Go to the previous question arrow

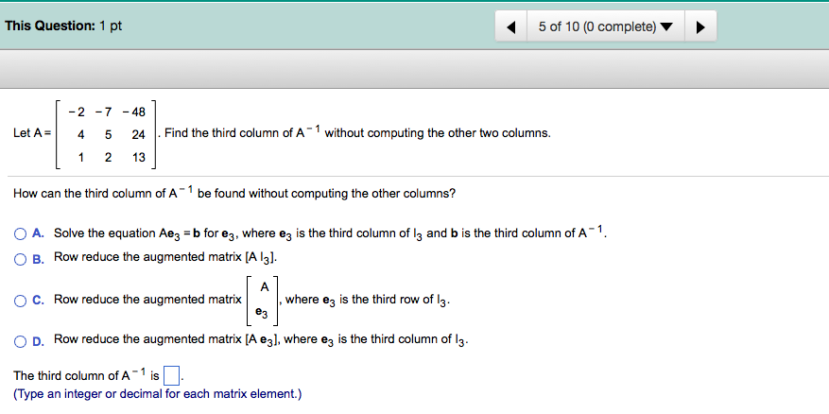click(511, 26)
